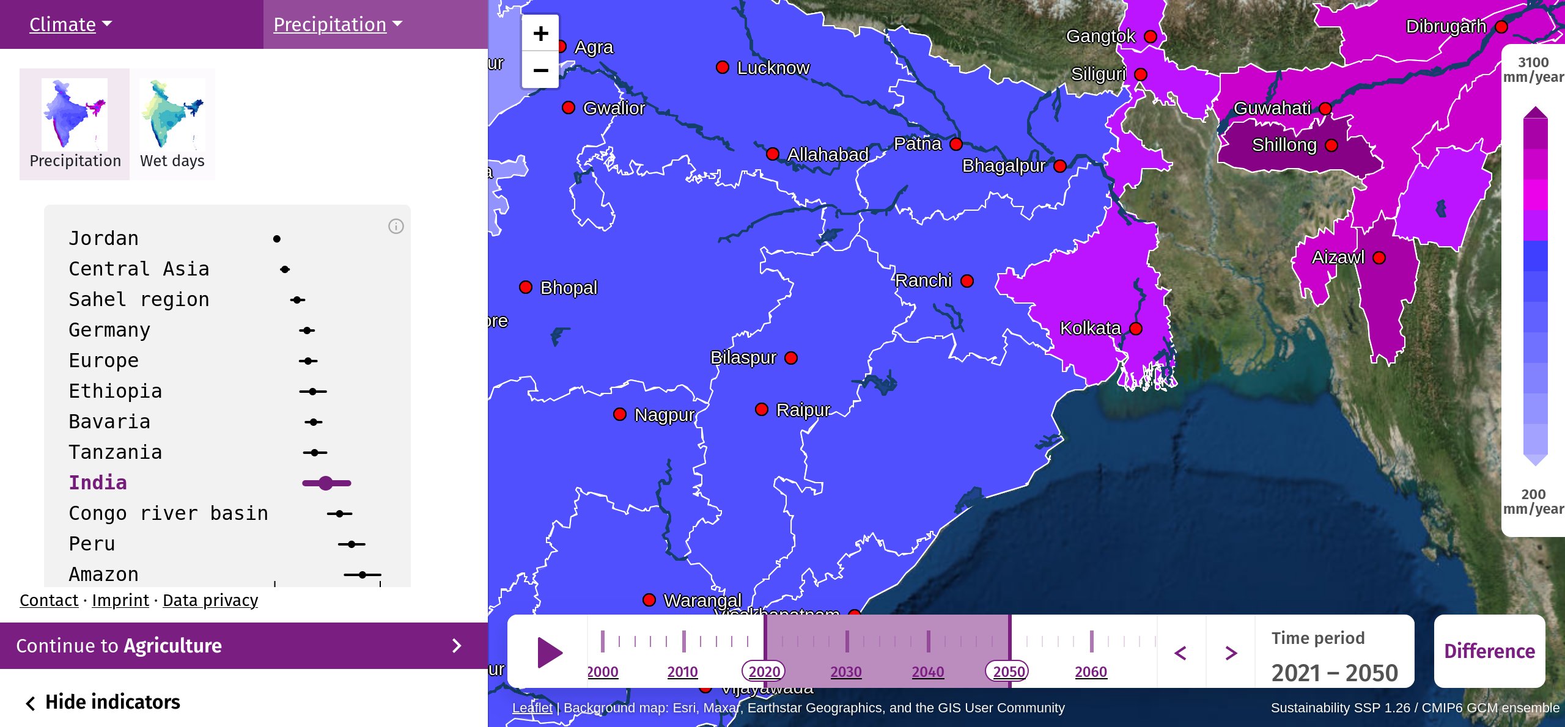This screenshot has width=1565, height=727.
Task: Jump to year 2060 on timeline
Action: pos(1091,672)
